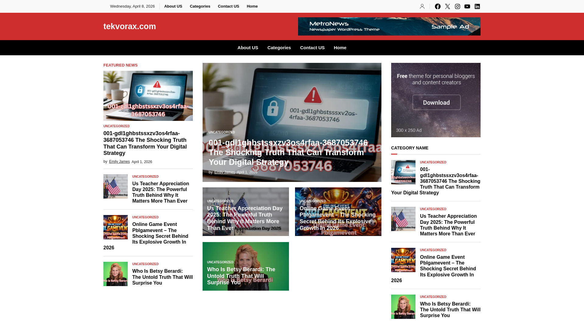The height and width of the screenshot is (328, 584).
Task: Open About US in the top bar
Action: pos(173,6)
